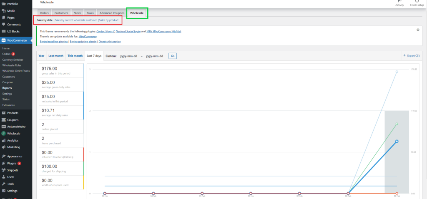
Task: Open Wholesale Order Forms in WooCommerce submenu
Action: pyautogui.click(x=16, y=71)
